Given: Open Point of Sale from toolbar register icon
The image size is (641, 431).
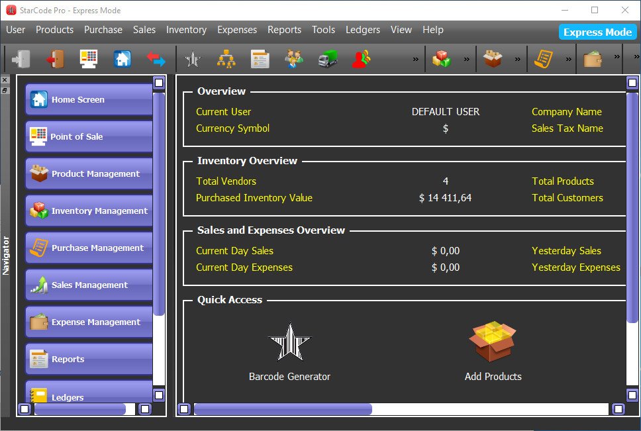Looking at the screenshot, I should point(89,59).
